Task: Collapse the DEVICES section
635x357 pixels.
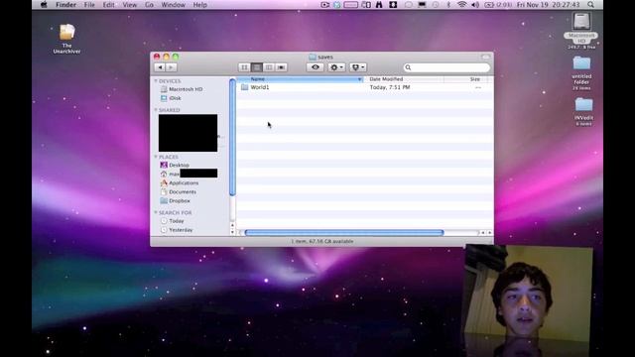Action: [x=156, y=81]
